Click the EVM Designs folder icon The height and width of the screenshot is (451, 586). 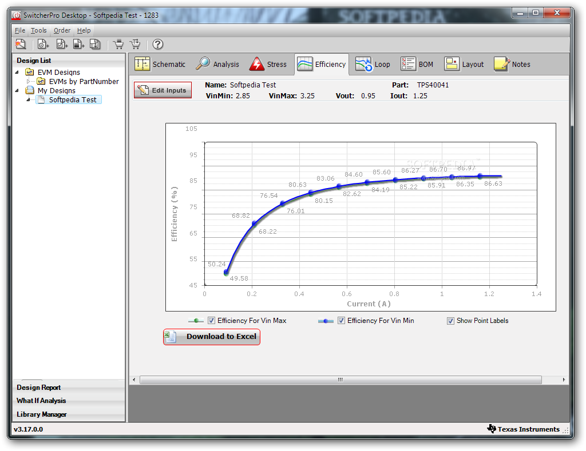pos(30,71)
